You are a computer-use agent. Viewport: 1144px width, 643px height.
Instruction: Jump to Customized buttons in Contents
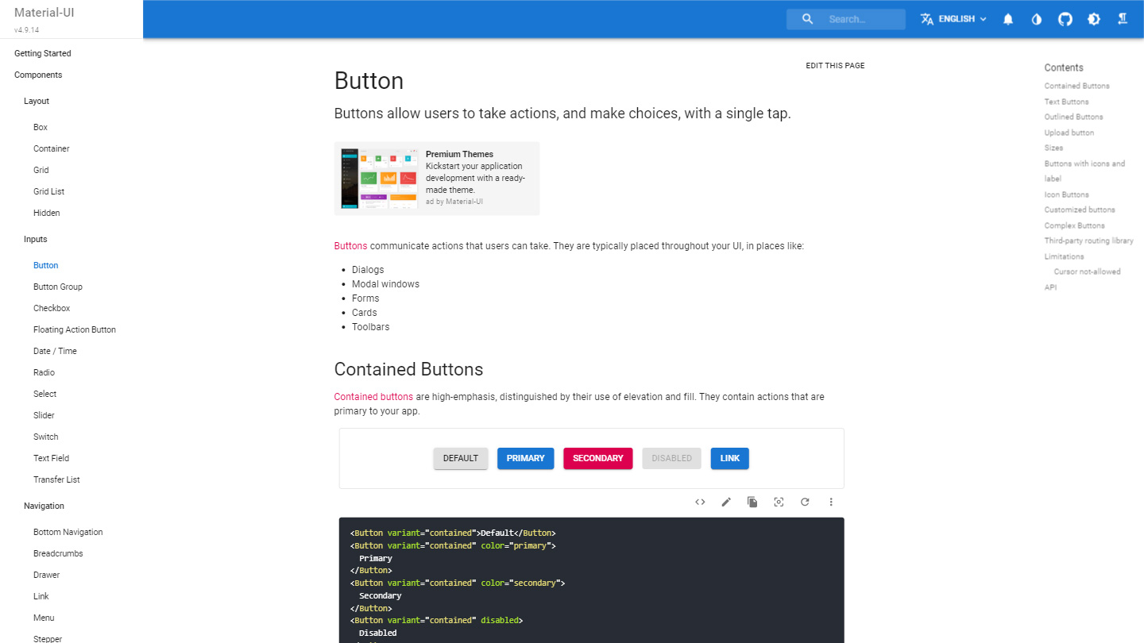1080,210
